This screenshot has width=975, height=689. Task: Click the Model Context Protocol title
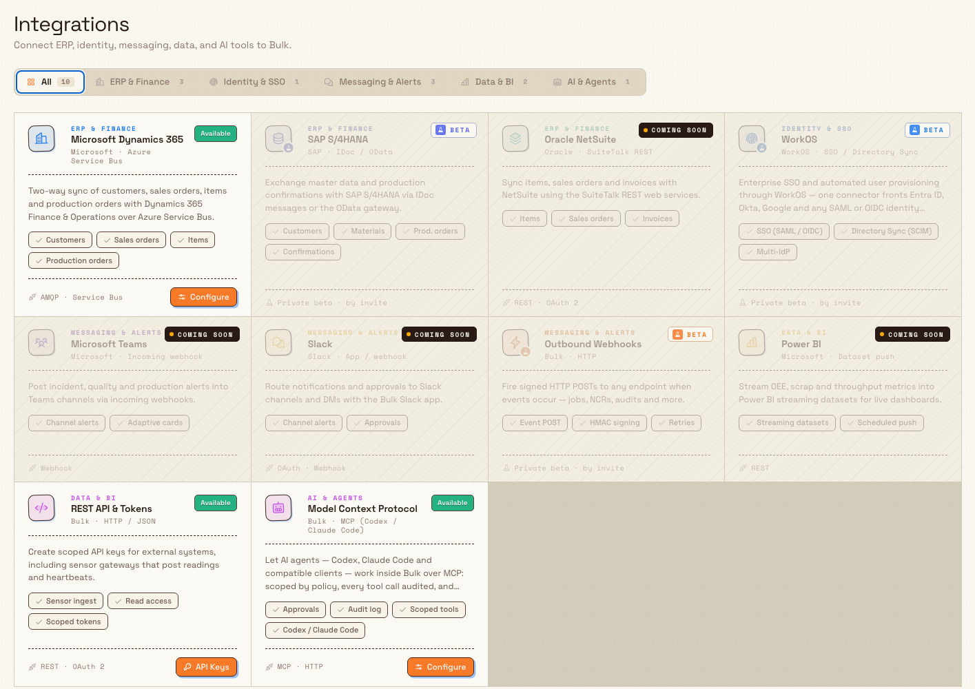(x=362, y=508)
